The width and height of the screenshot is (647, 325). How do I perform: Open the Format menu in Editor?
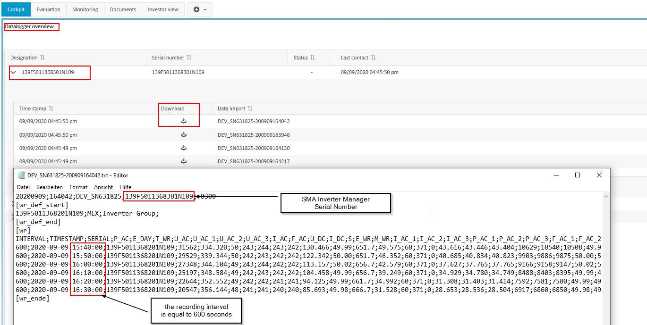pyautogui.click(x=78, y=187)
